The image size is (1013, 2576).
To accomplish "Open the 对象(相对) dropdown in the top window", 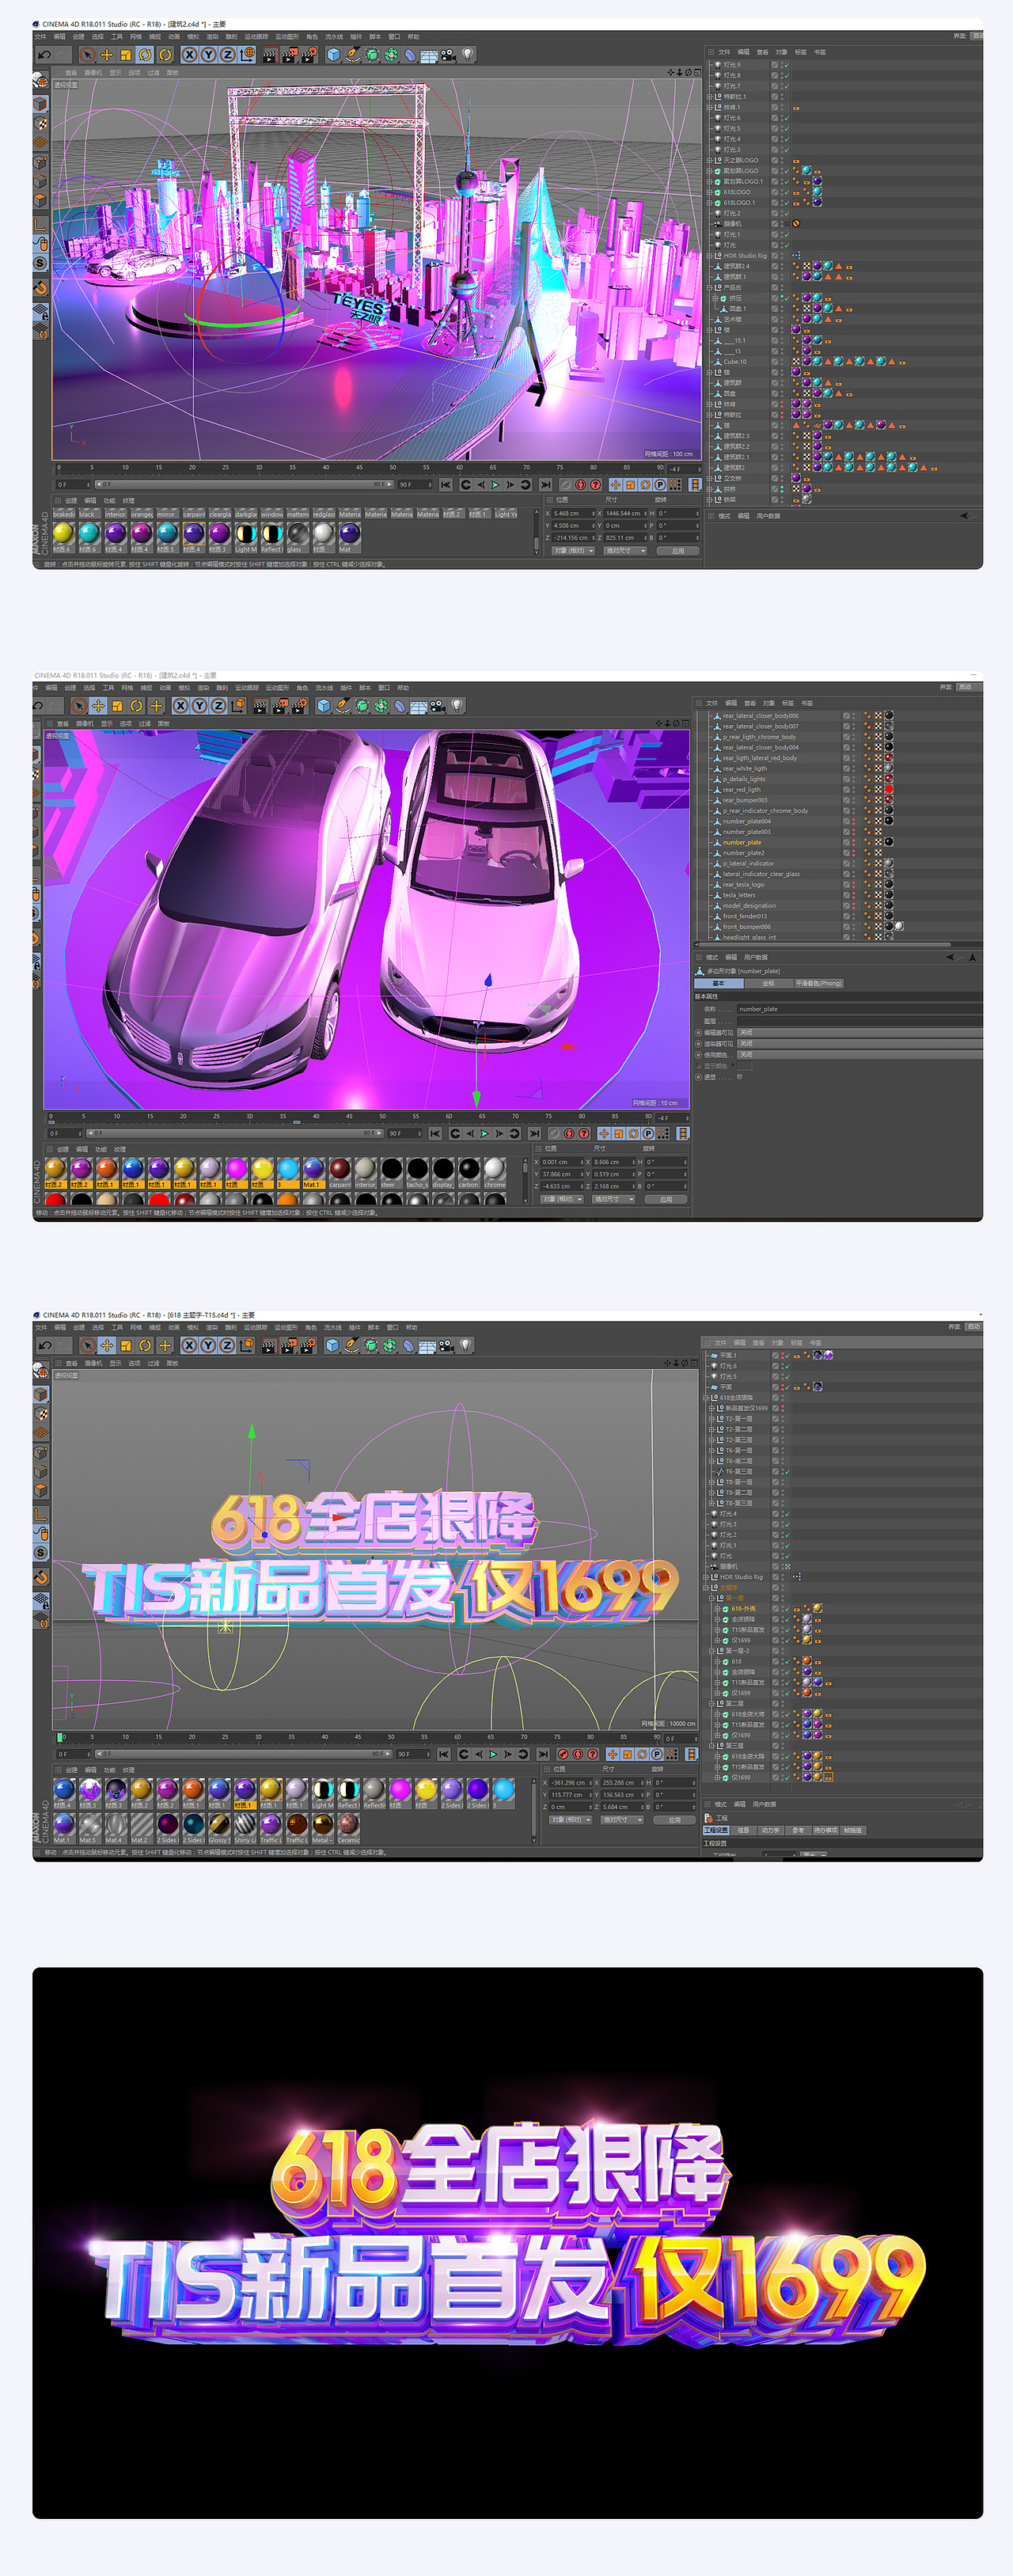I will click(x=573, y=550).
